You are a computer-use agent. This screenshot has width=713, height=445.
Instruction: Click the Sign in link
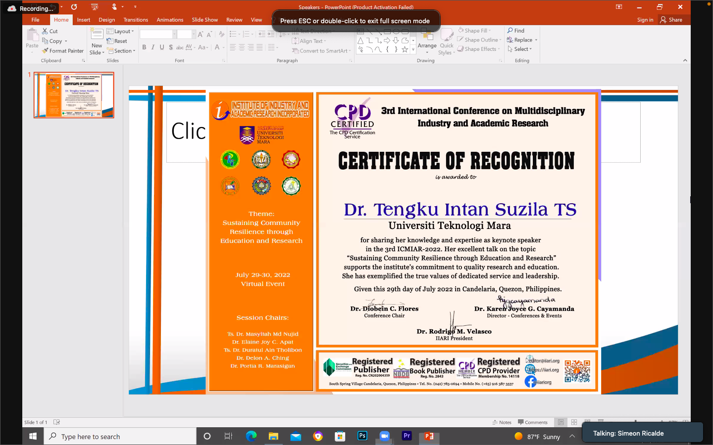645,20
